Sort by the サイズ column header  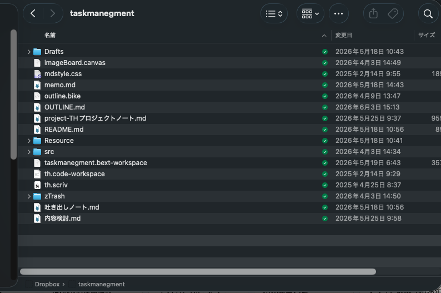click(427, 35)
